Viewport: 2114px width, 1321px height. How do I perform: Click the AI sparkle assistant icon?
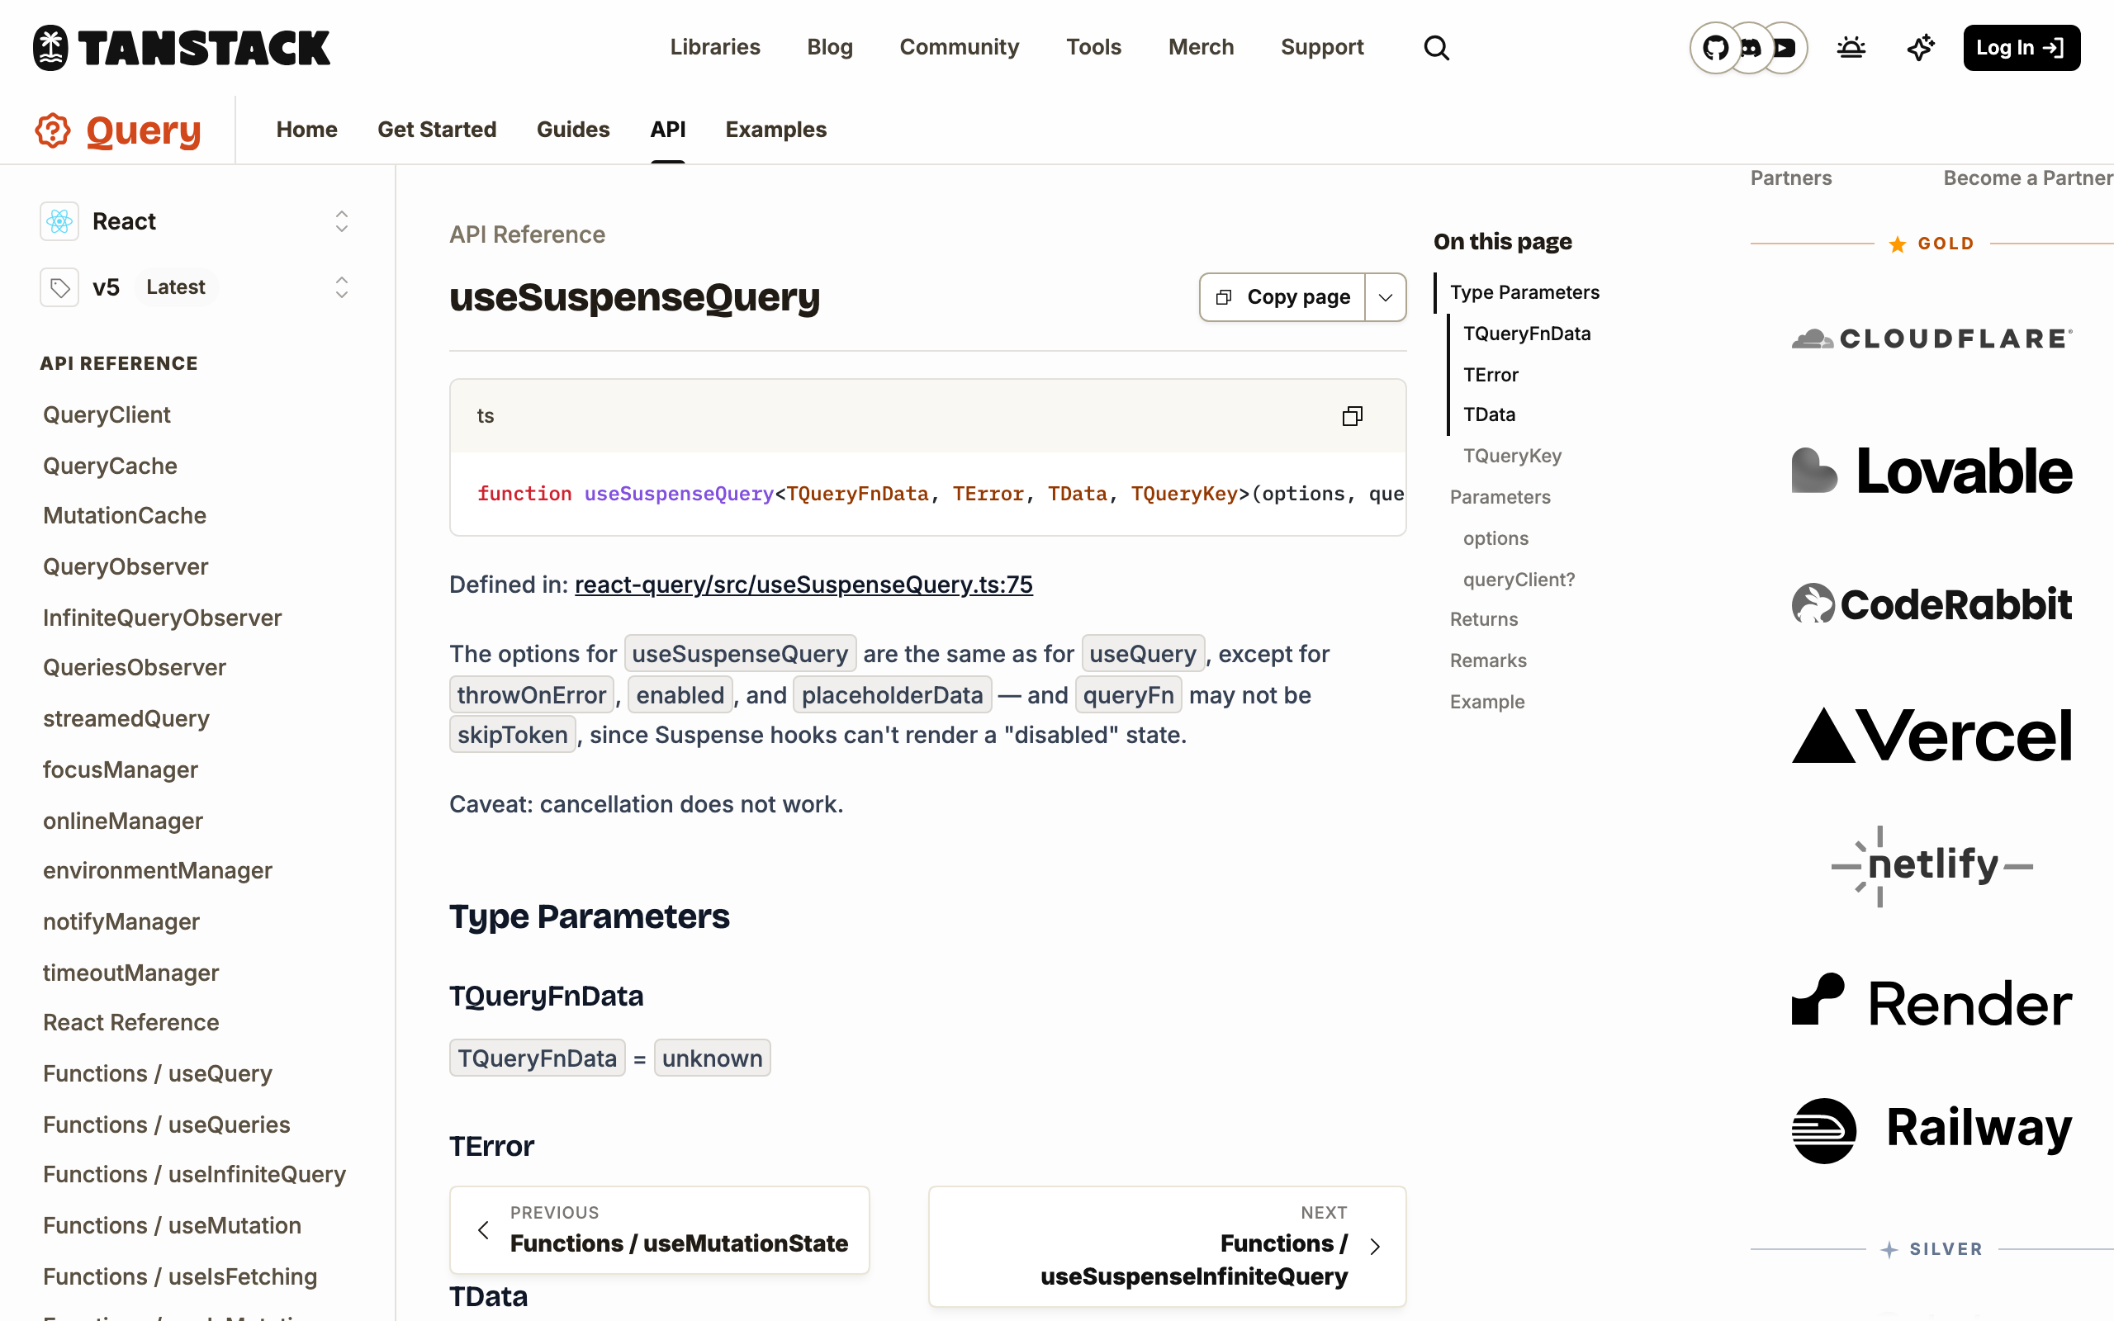tap(1920, 47)
